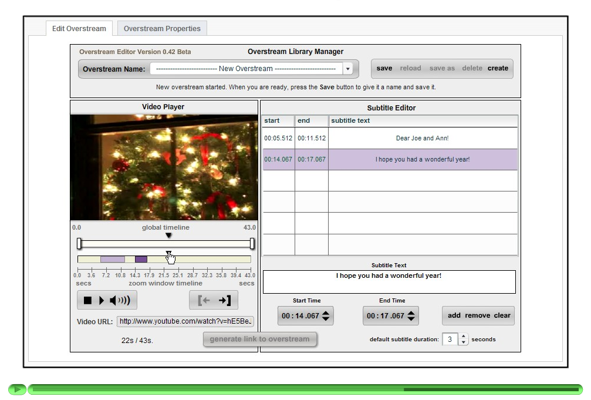Increase default subtitle duration with up arrow
This screenshot has height=400, width=591.
pos(463,336)
